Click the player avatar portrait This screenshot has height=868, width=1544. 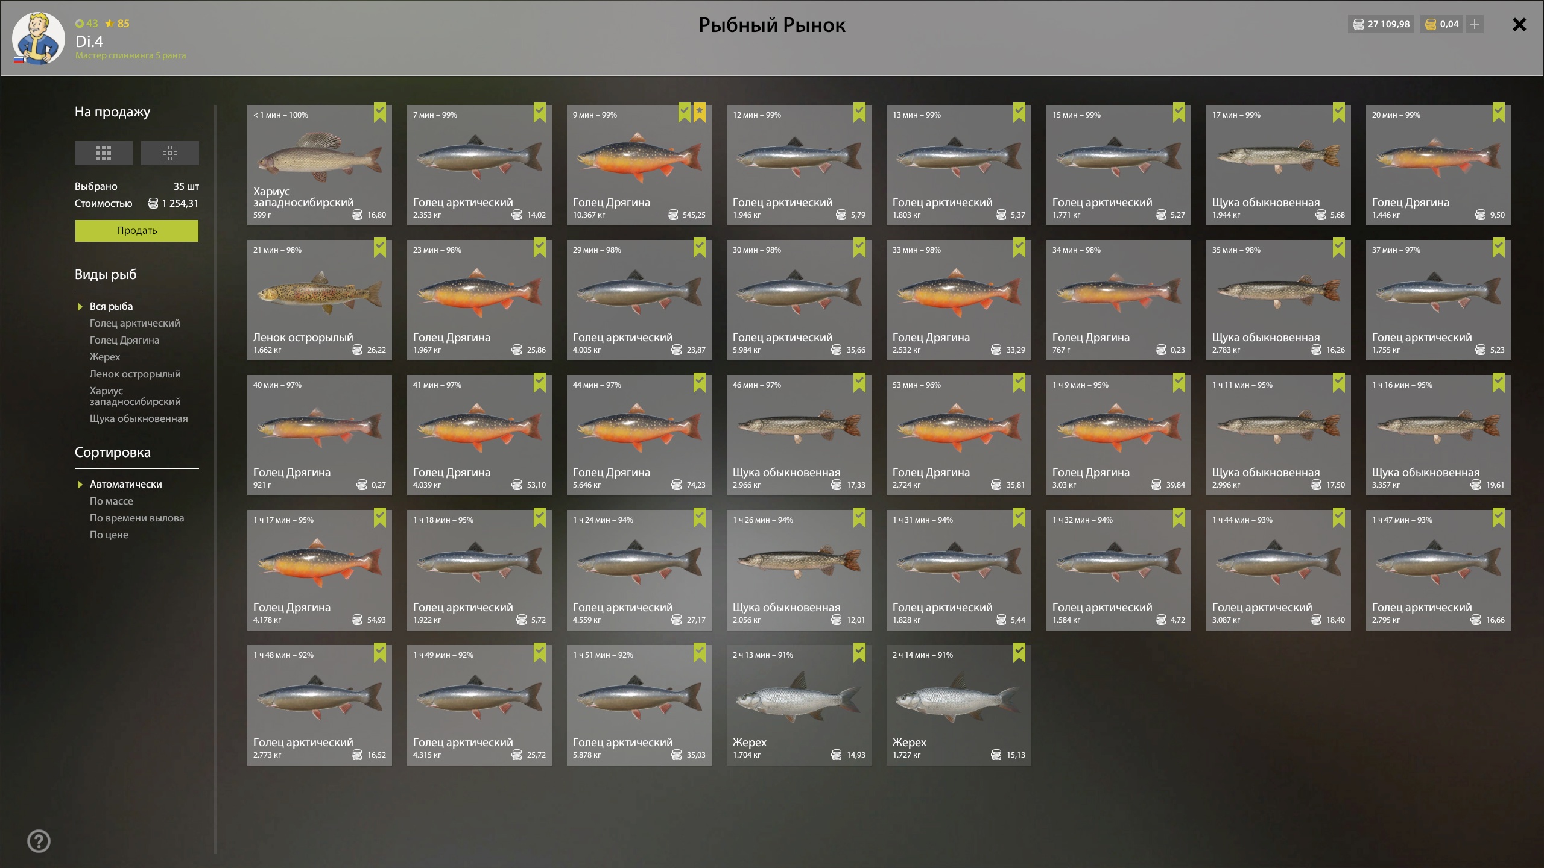click(x=38, y=38)
